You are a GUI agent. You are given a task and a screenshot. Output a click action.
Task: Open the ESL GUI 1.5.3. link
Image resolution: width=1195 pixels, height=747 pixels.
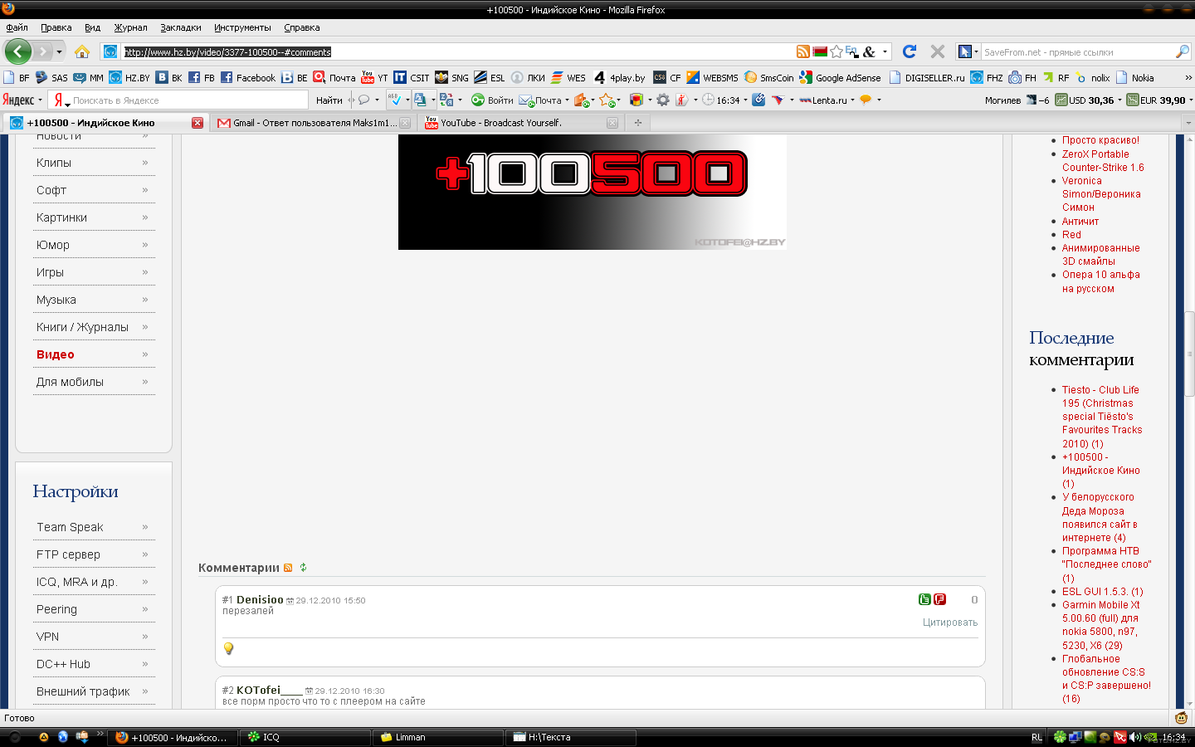pos(1102,592)
